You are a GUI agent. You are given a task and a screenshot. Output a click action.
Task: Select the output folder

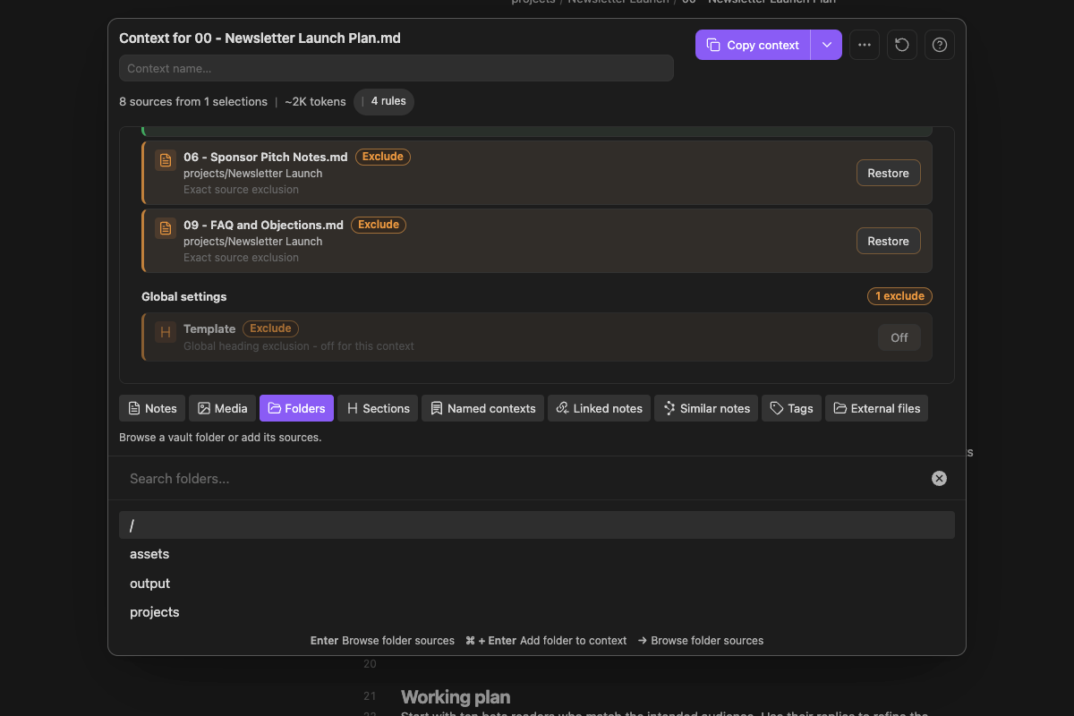537,584
